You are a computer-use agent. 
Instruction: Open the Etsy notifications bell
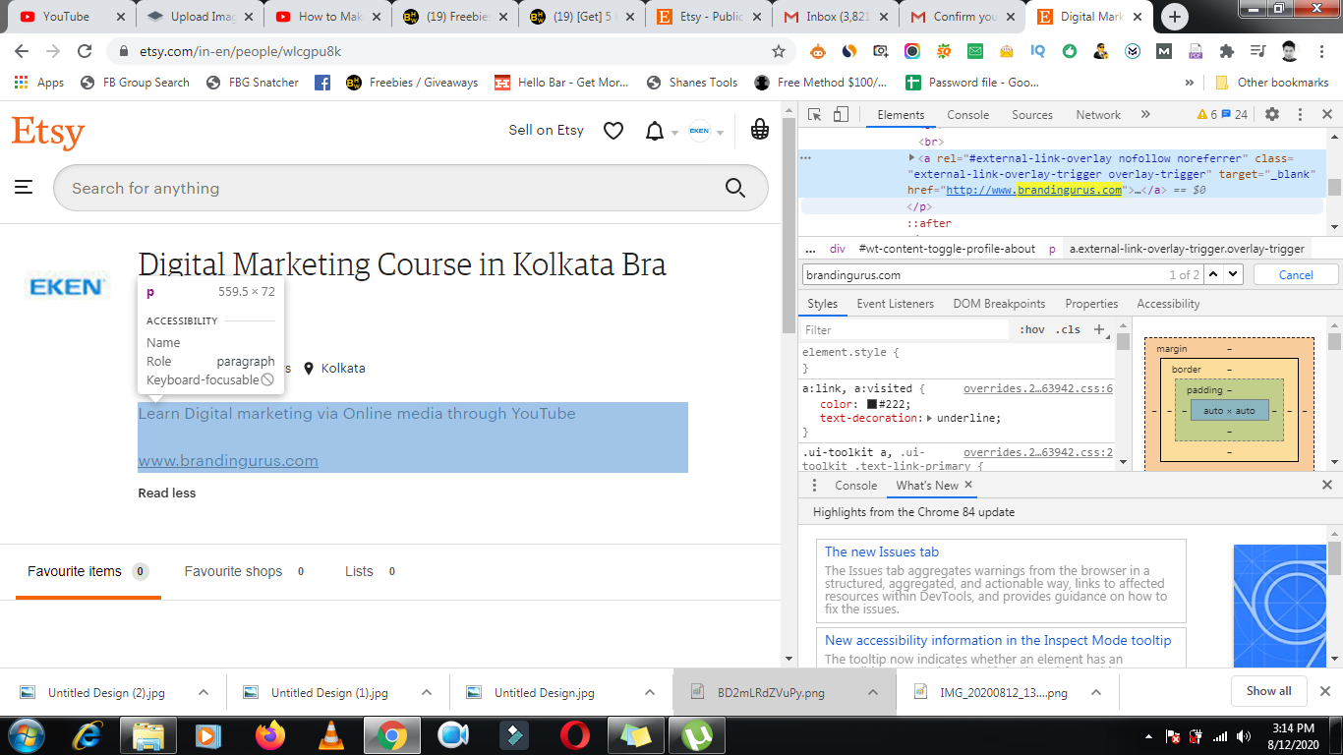655,131
